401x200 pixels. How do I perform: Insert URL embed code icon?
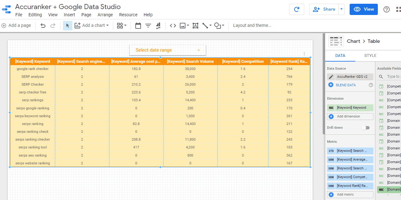pos(173,26)
